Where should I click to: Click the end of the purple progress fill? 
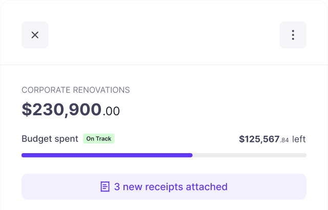click(191, 155)
